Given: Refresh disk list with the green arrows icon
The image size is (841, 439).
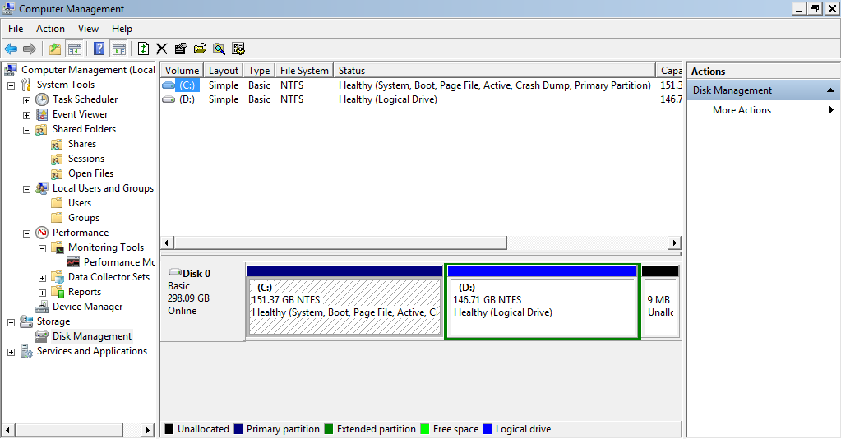Looking at the screenshot, I should point(143,49).
